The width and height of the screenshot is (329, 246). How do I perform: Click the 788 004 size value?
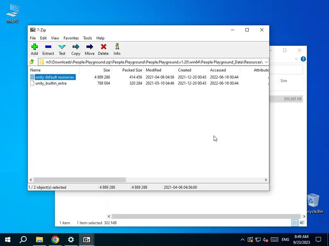pos(104,83)
